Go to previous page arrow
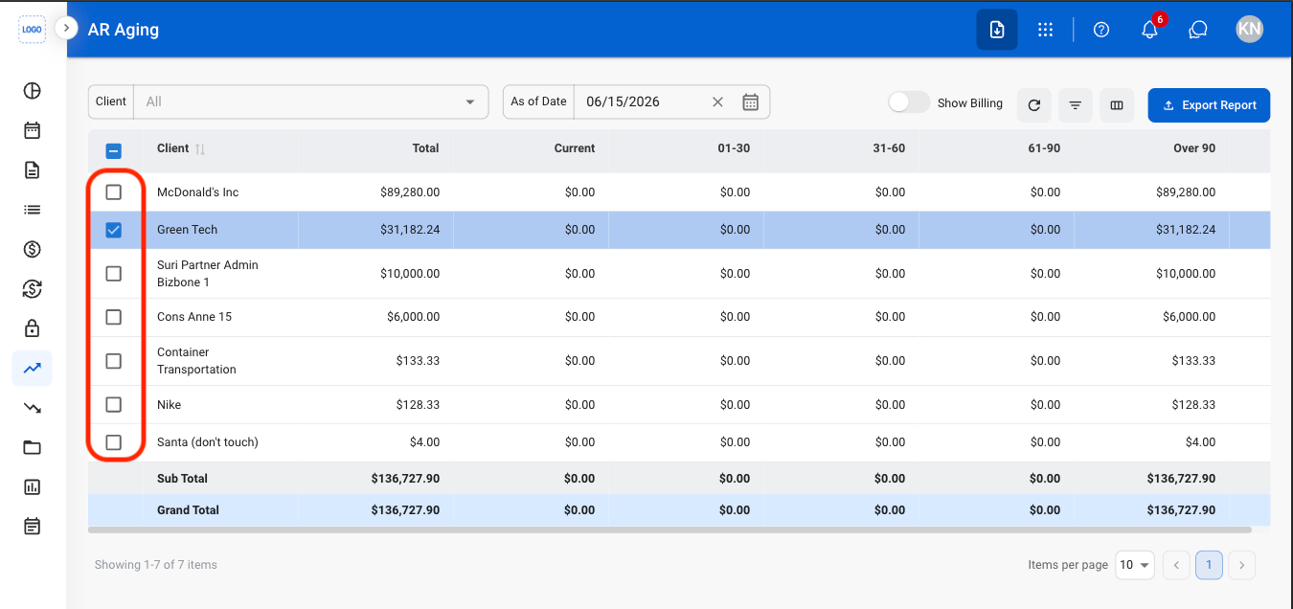The height and width of the screenshot is (609, 1293). [1176, 565]
